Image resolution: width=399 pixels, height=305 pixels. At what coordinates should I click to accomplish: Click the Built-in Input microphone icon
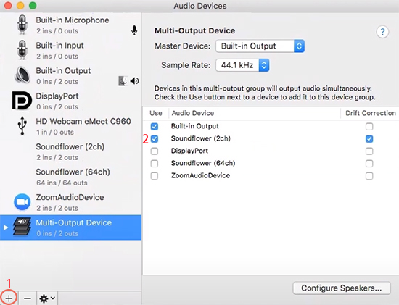point(22,50)
